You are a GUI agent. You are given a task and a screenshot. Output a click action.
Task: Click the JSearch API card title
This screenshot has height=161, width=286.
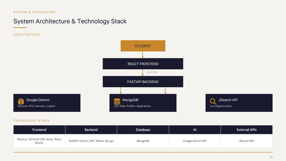coord(228,100)
